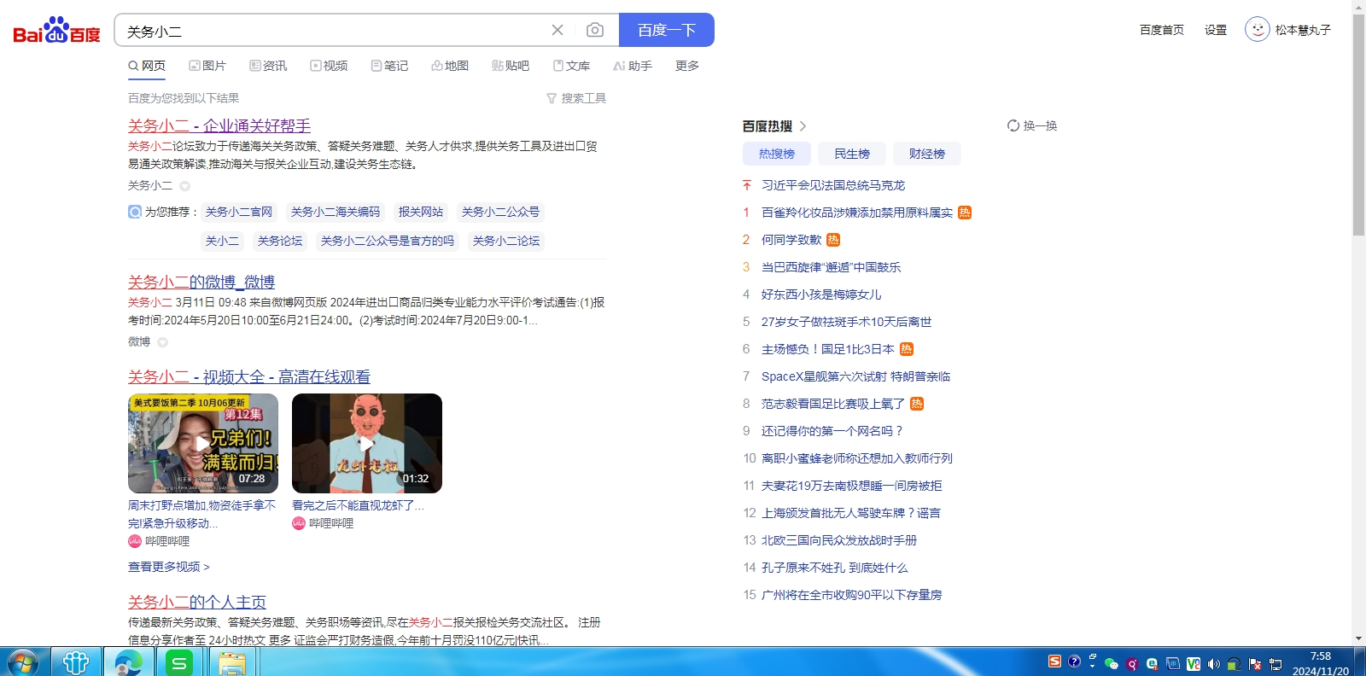
Task: Open hot topic 何同学致歉
Action: [x=791, y=240]
